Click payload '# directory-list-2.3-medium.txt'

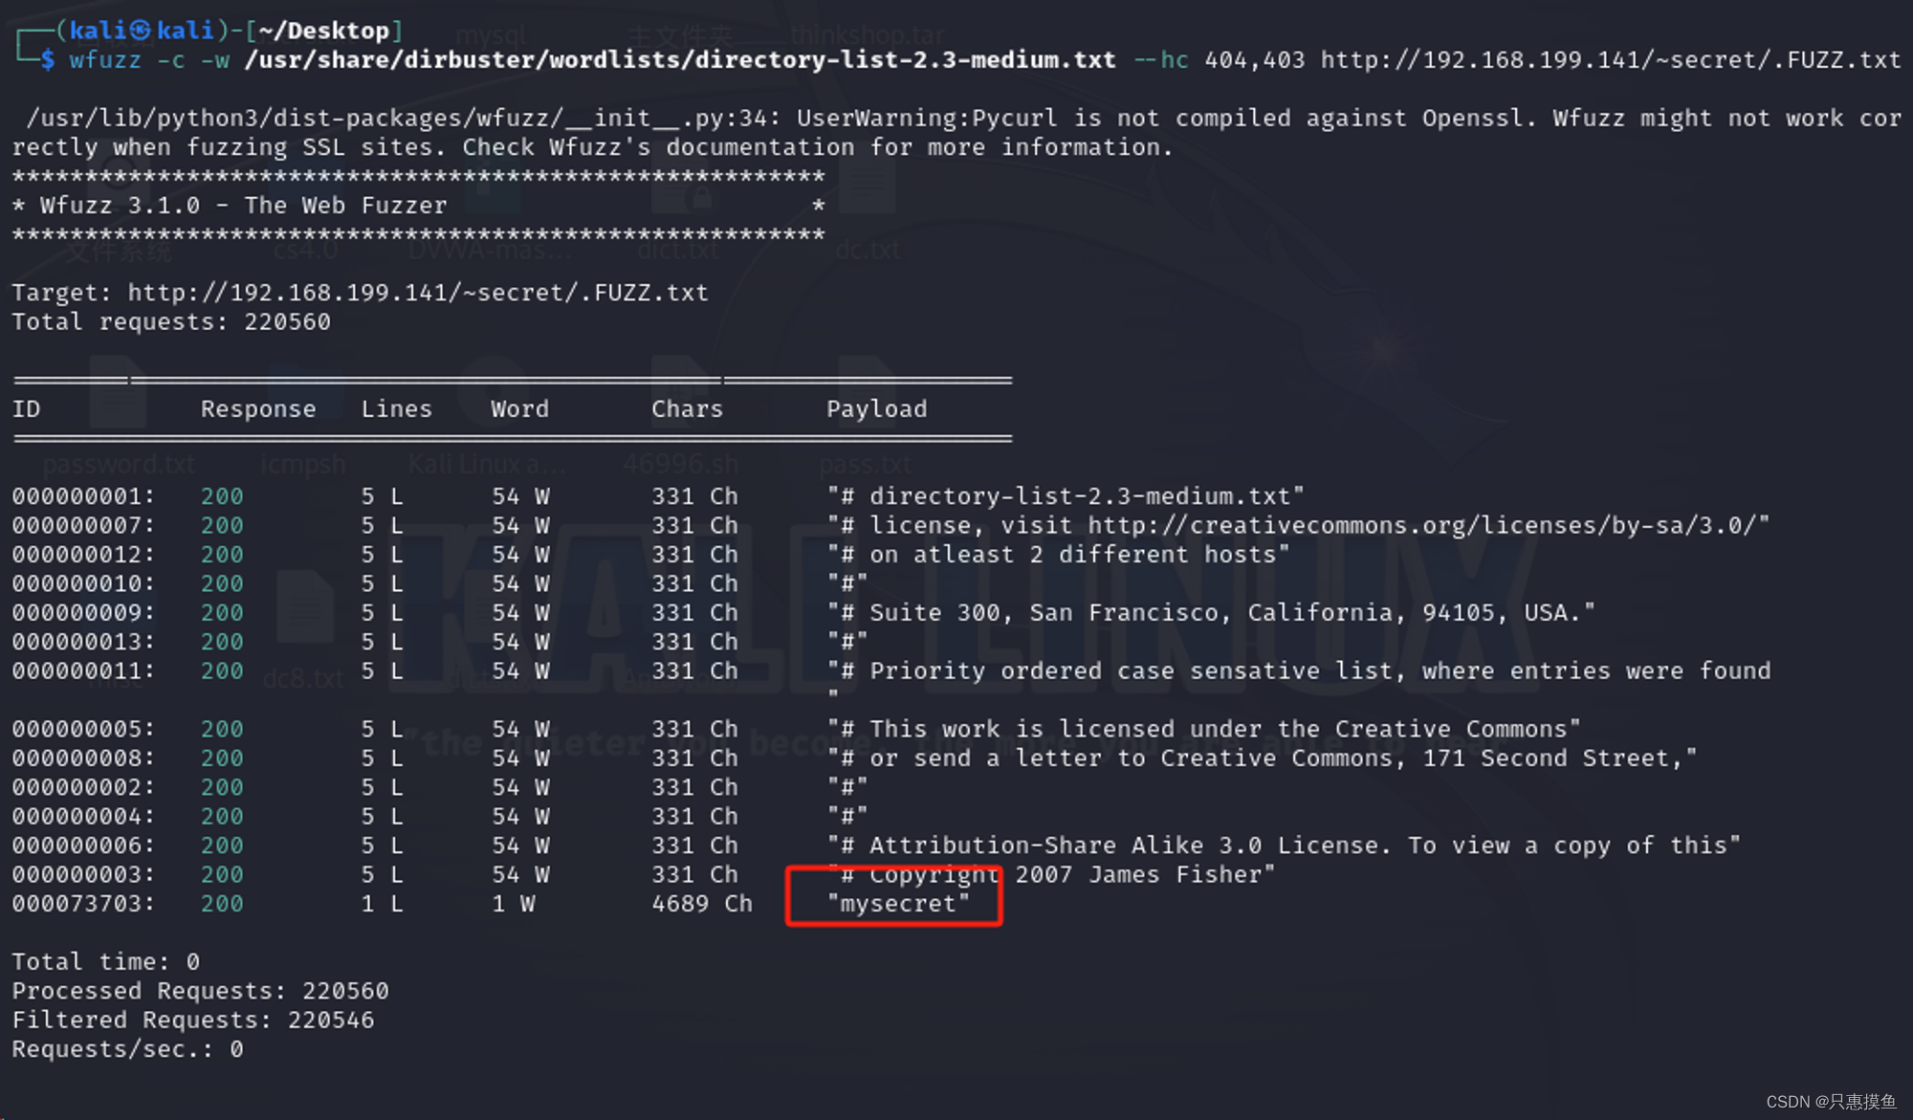1066,496
